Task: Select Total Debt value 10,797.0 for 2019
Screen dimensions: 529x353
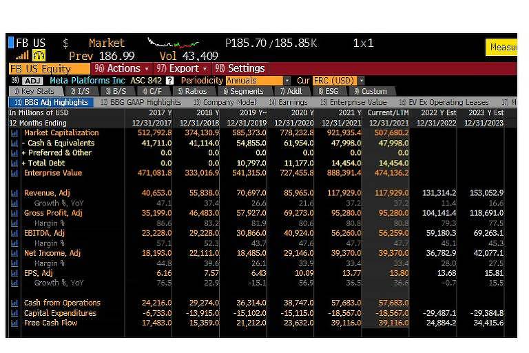Action: [x=251, y=163]
